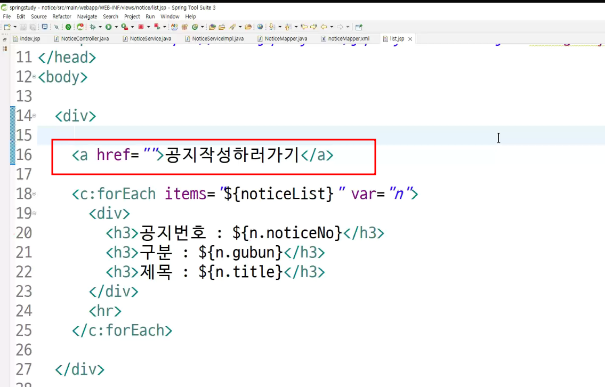Viewport: 605px width, 387px height.
Task: Expand the Run configurations dropdown
Action: click(116, 27)
